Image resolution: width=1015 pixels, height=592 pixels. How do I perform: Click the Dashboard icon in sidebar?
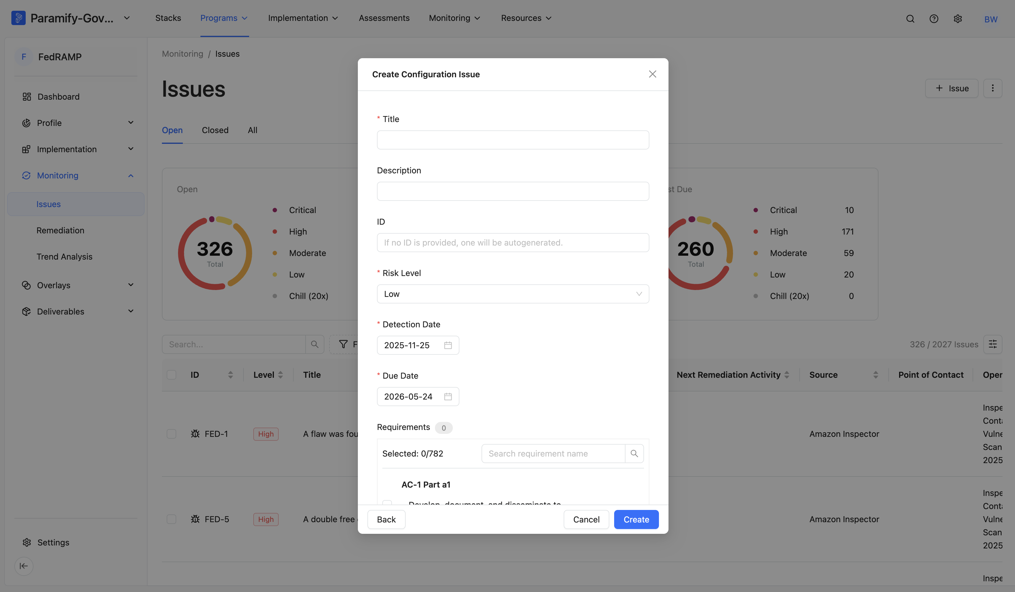pyautogui.click(x=27, y=97)
